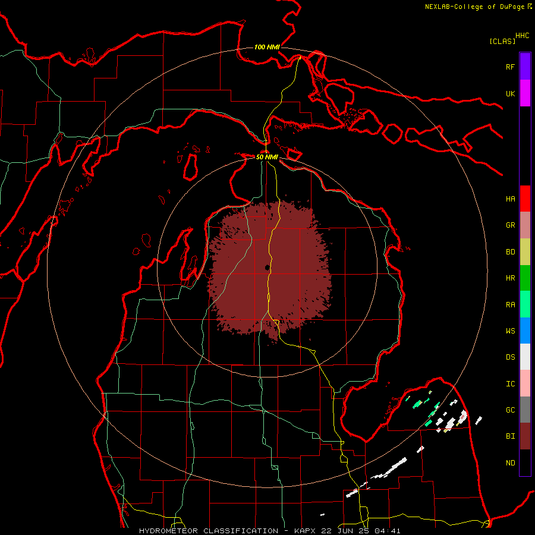Select the GR legend color block
Viewport: 535px width, 535px height.
(525, 225)
